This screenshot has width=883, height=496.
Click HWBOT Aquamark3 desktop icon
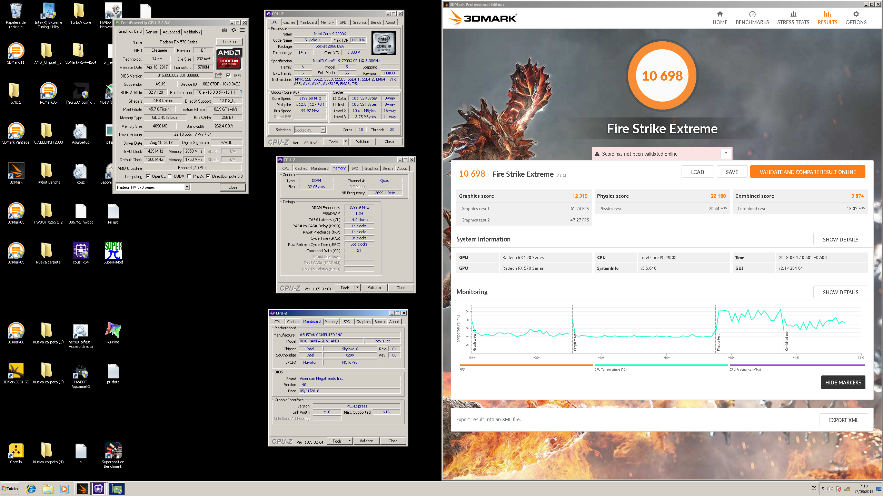[x=81, y=376]
